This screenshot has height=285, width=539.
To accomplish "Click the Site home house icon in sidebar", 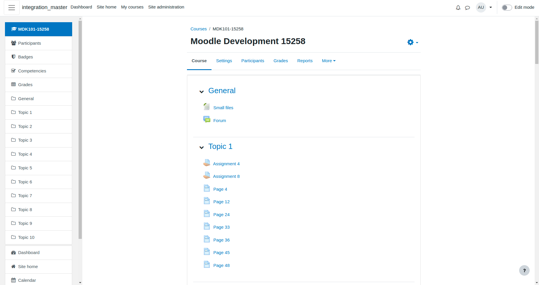I will coord(13,266).
